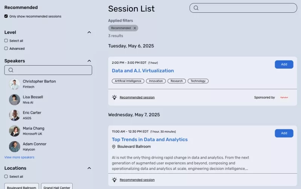Screen dimensions: 301x189
Task: Click speaker name Adam Connor
Action: [35, 144]
